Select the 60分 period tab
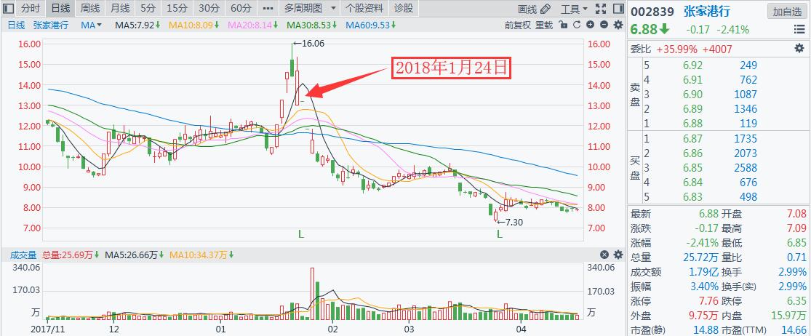Viewport: 811px width, 336px height. pos(241,8)
